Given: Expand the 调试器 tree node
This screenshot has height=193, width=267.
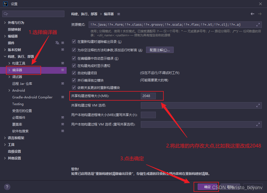Looking at the screenshot, I should pyautogui.click(x=9, y=77).
